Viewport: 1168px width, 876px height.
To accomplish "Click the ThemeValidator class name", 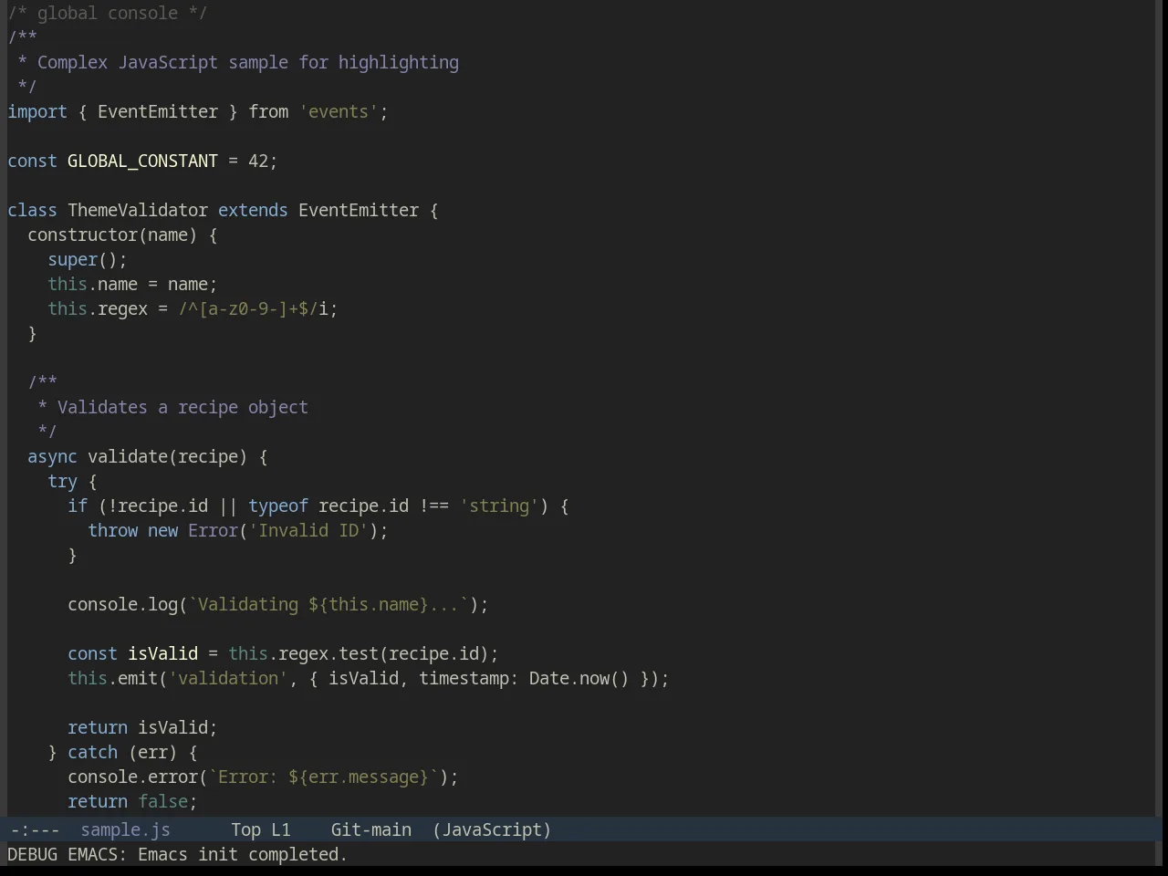I will click(x=138, y=210).
